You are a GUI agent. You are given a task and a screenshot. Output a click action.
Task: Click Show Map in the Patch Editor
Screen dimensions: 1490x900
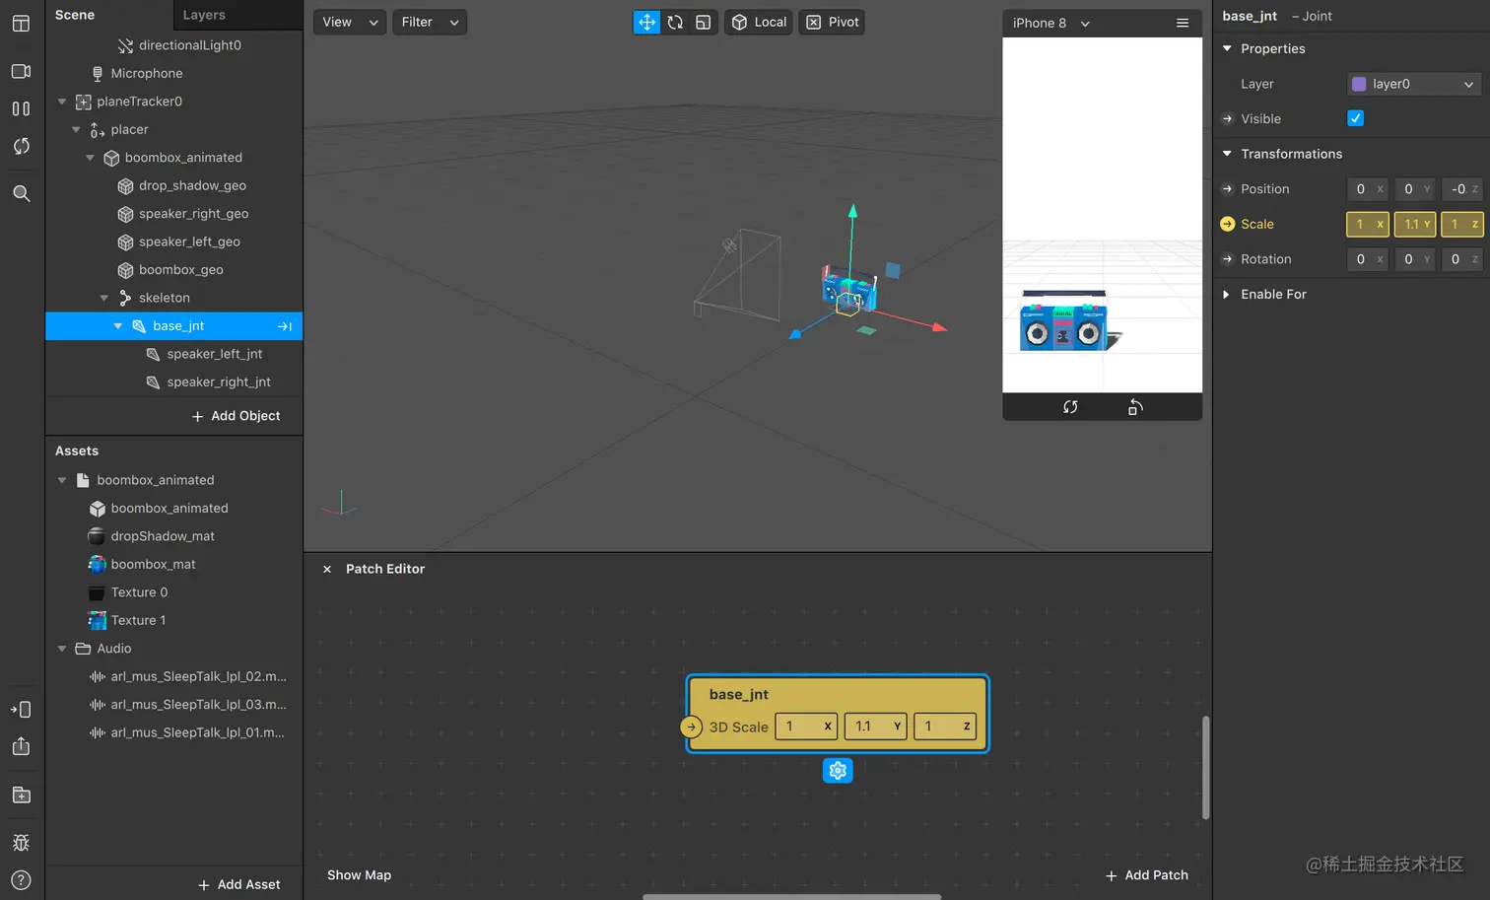tap(359, 875)
